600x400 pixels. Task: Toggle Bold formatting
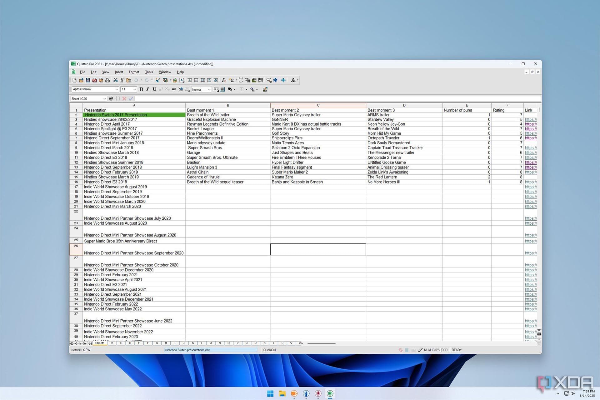click(141, 89)
